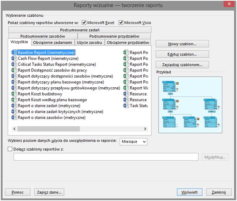The image size is (237, 201).
Task: Click the horizontal scrollbar thumb in template list
Action: coord(49,129)
